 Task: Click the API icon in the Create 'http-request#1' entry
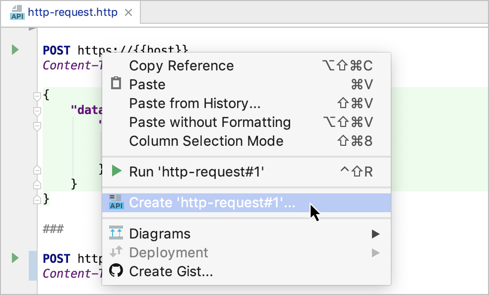tap(116, 202)
